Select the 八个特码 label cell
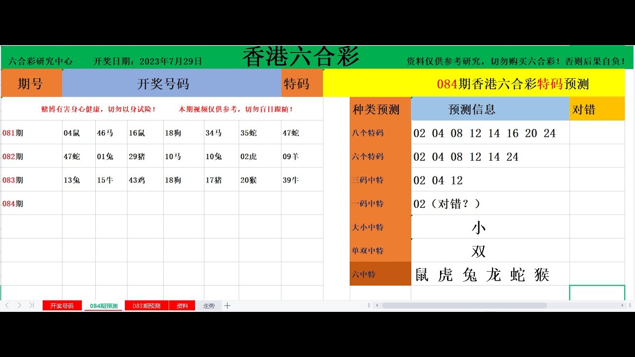The height and width of the screenshot is (357, 635). [381, 132]
